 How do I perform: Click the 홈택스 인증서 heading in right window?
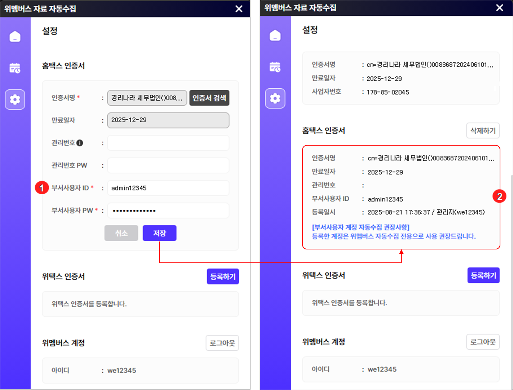(x=324, y=130)
